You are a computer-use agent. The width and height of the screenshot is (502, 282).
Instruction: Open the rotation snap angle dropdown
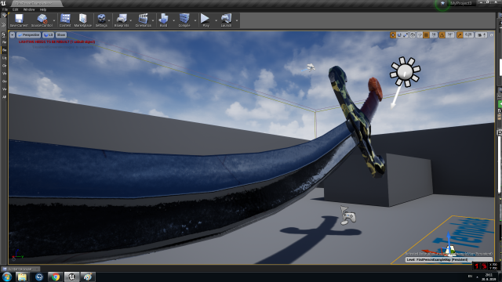click(449, 34)
